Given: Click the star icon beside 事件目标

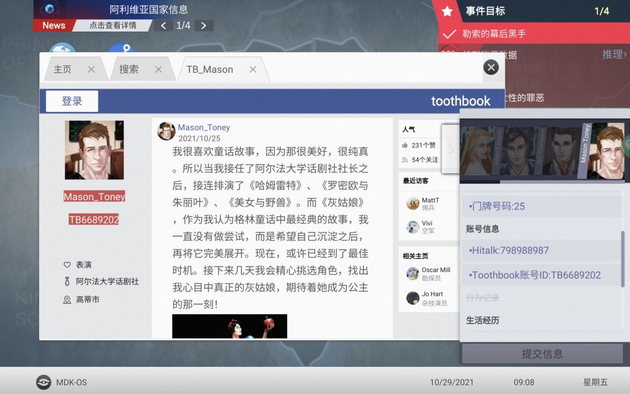Looking at the screenshot, I should [447, 11].
